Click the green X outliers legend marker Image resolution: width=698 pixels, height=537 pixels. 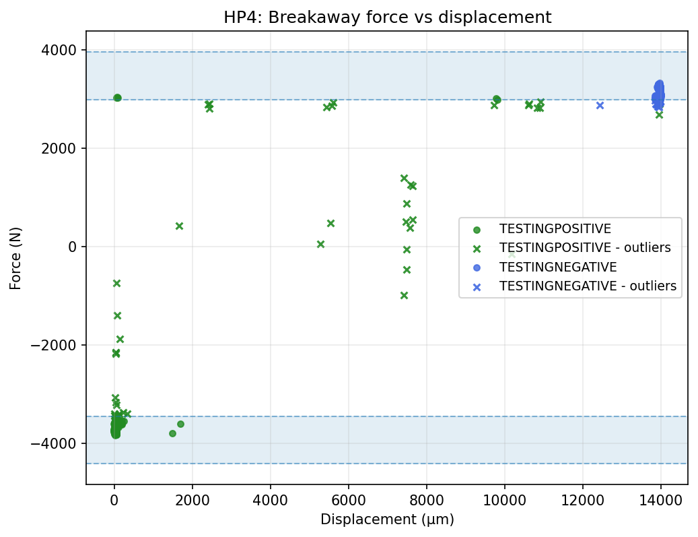(x=477, y=248)
